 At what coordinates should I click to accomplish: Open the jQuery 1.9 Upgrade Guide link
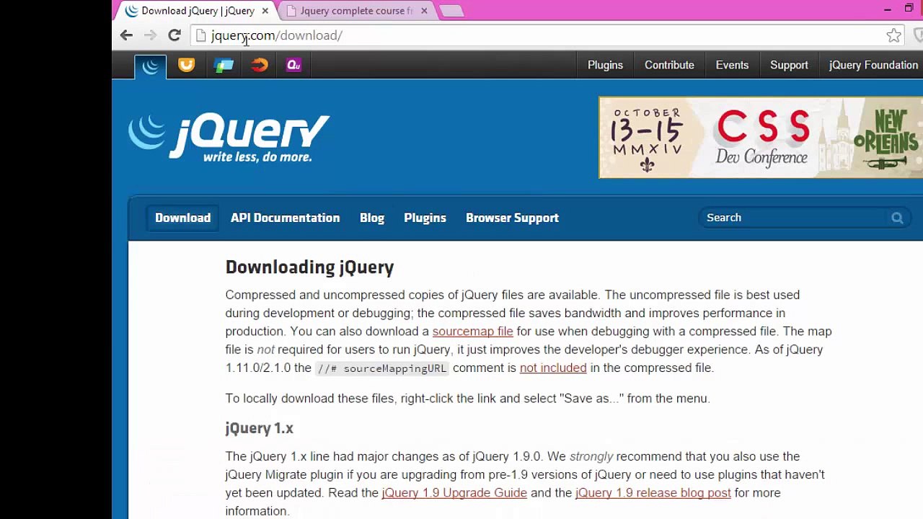pos(454,493)
